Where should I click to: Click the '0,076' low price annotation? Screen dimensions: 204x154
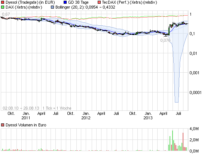click(165, 40)
